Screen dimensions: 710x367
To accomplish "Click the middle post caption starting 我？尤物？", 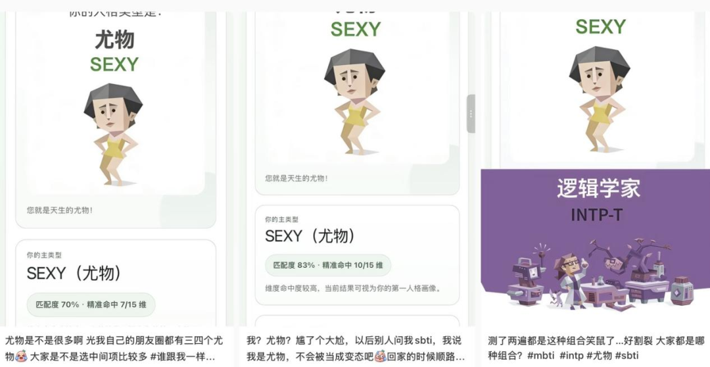I will 356,348.
